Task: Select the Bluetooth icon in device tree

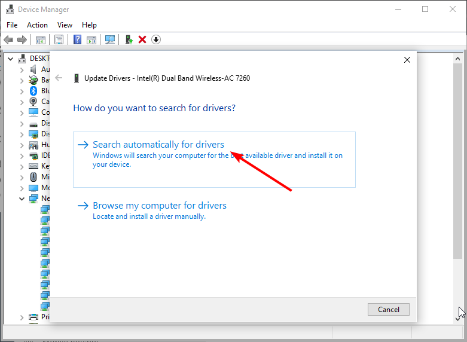Action: [33, 91]
